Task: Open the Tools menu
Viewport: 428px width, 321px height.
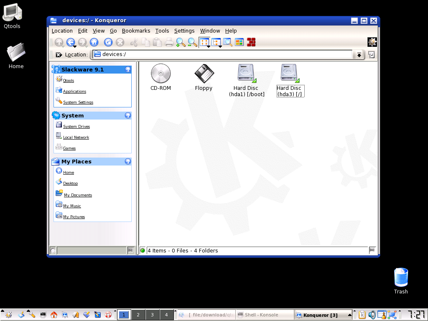Action: pyautogui.click(x=162, y=31)
